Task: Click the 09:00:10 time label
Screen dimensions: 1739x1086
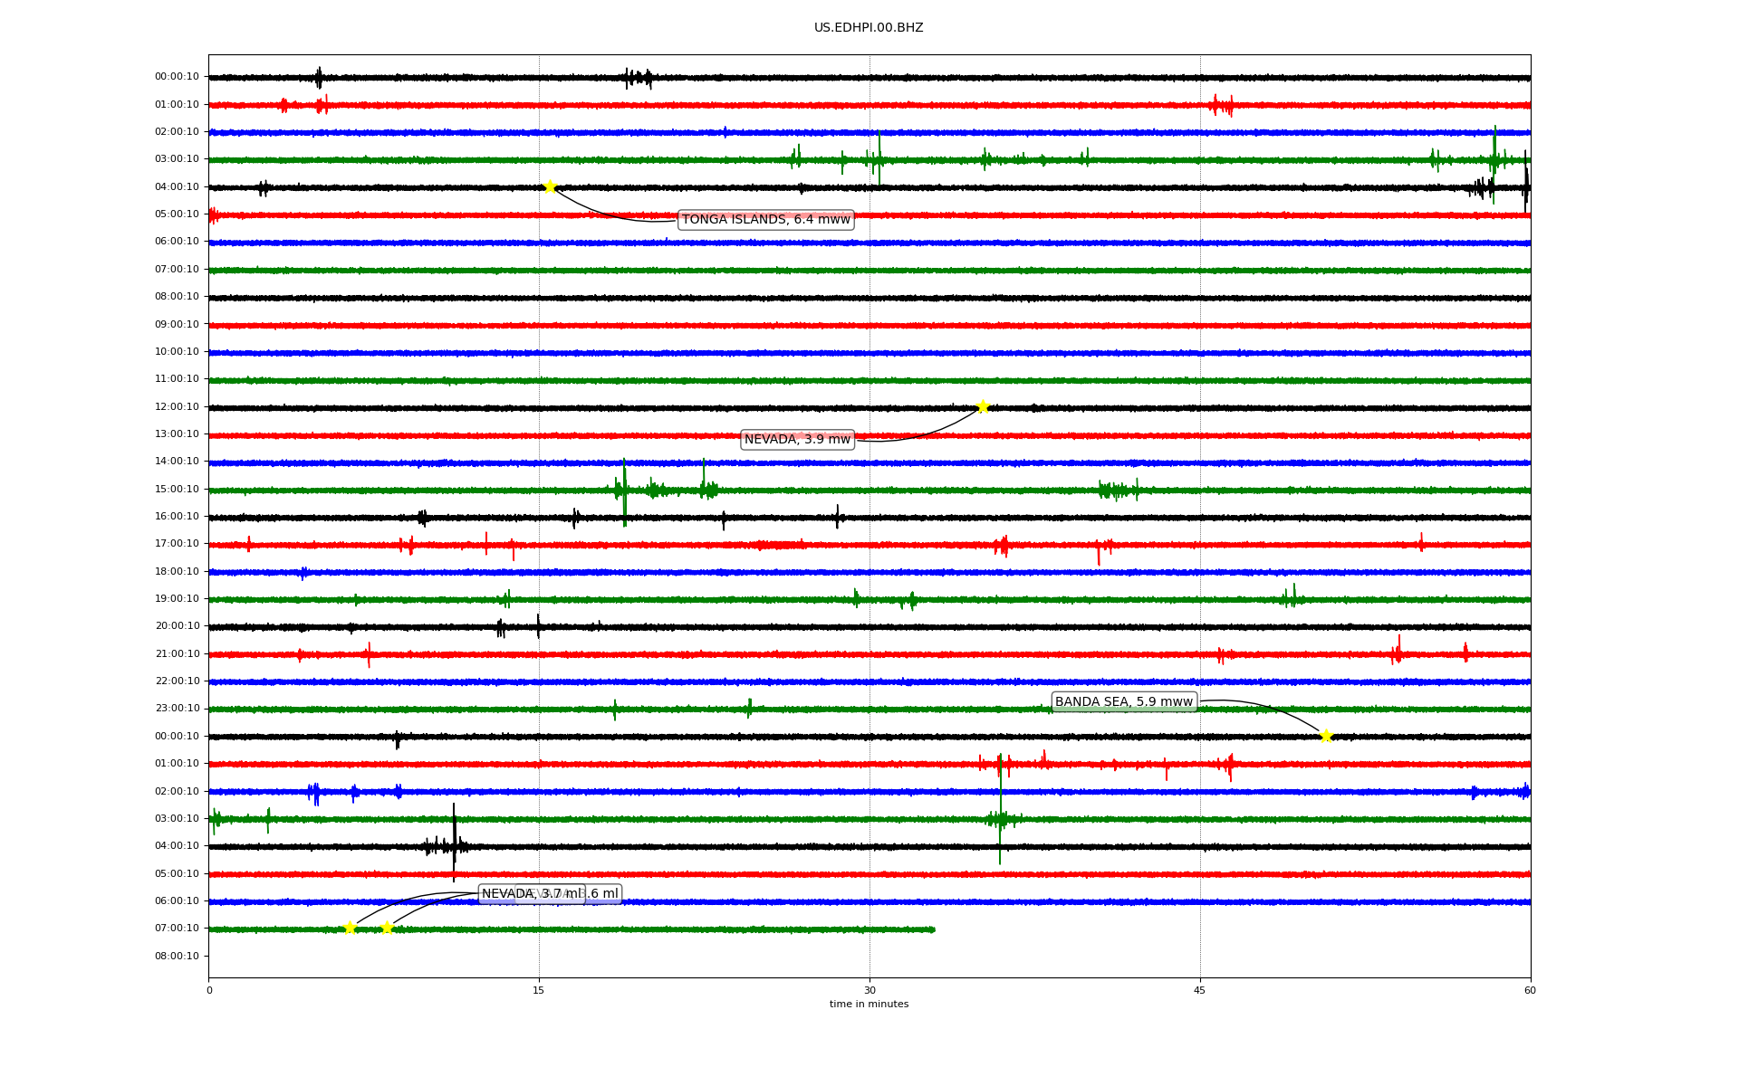Action: coord(177,325)
